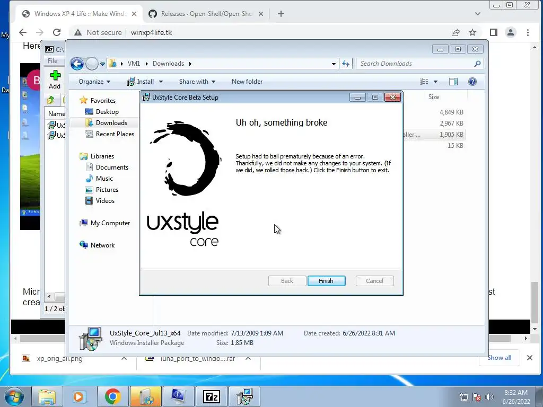The height and width of the screenshot is (407, 543).
Task: Click Install in Explorer toolbar
Action: point(141,82)
